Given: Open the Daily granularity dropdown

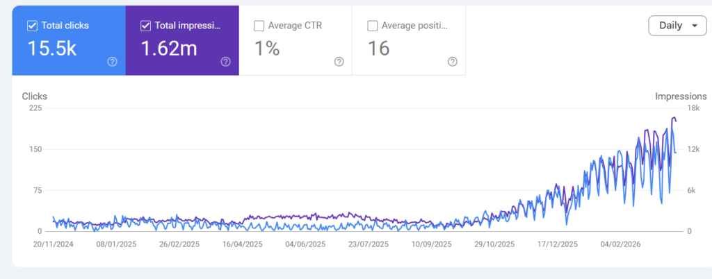Looking at the screenshot, I should pyautogui.click(x=677, y=26).
